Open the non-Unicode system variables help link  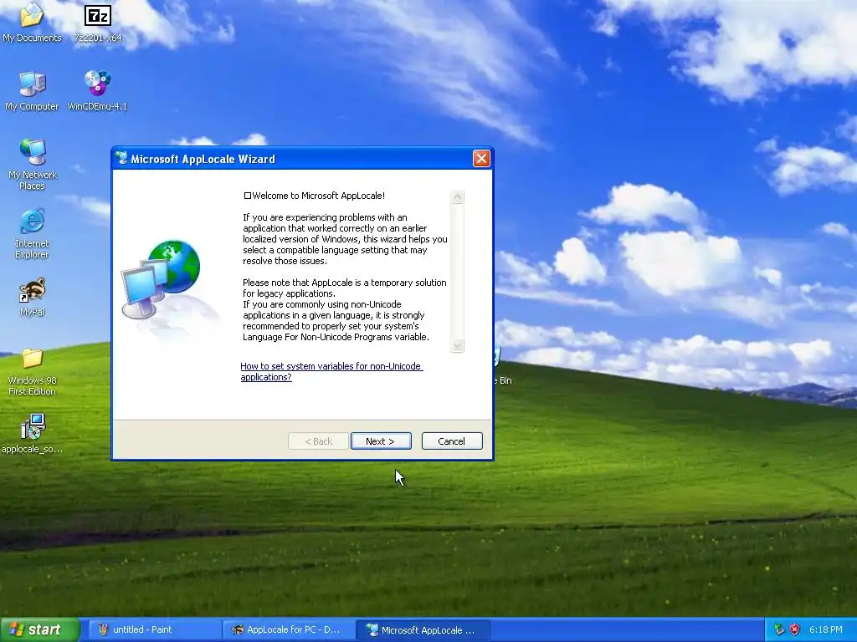331,371
